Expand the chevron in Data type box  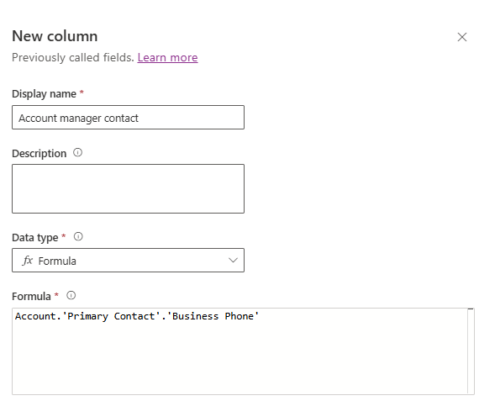233,260
